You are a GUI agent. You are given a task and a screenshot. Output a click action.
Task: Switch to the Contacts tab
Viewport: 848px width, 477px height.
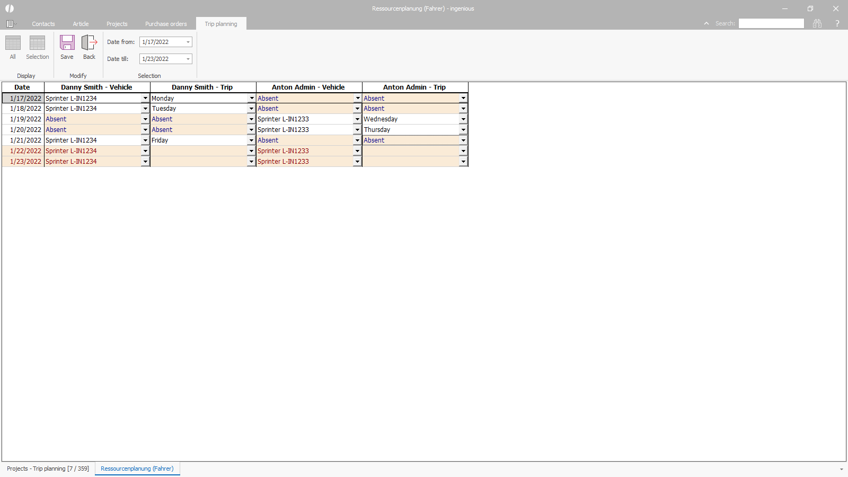(43, 24)
